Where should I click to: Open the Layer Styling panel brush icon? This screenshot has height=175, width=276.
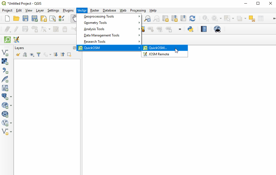(x=18, y=54)
